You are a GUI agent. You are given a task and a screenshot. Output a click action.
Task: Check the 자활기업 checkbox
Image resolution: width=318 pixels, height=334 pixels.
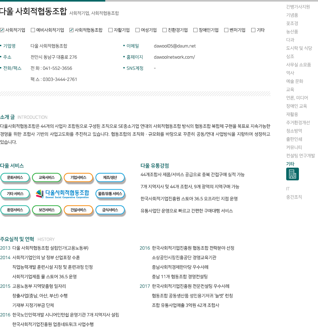click(110, 30)
